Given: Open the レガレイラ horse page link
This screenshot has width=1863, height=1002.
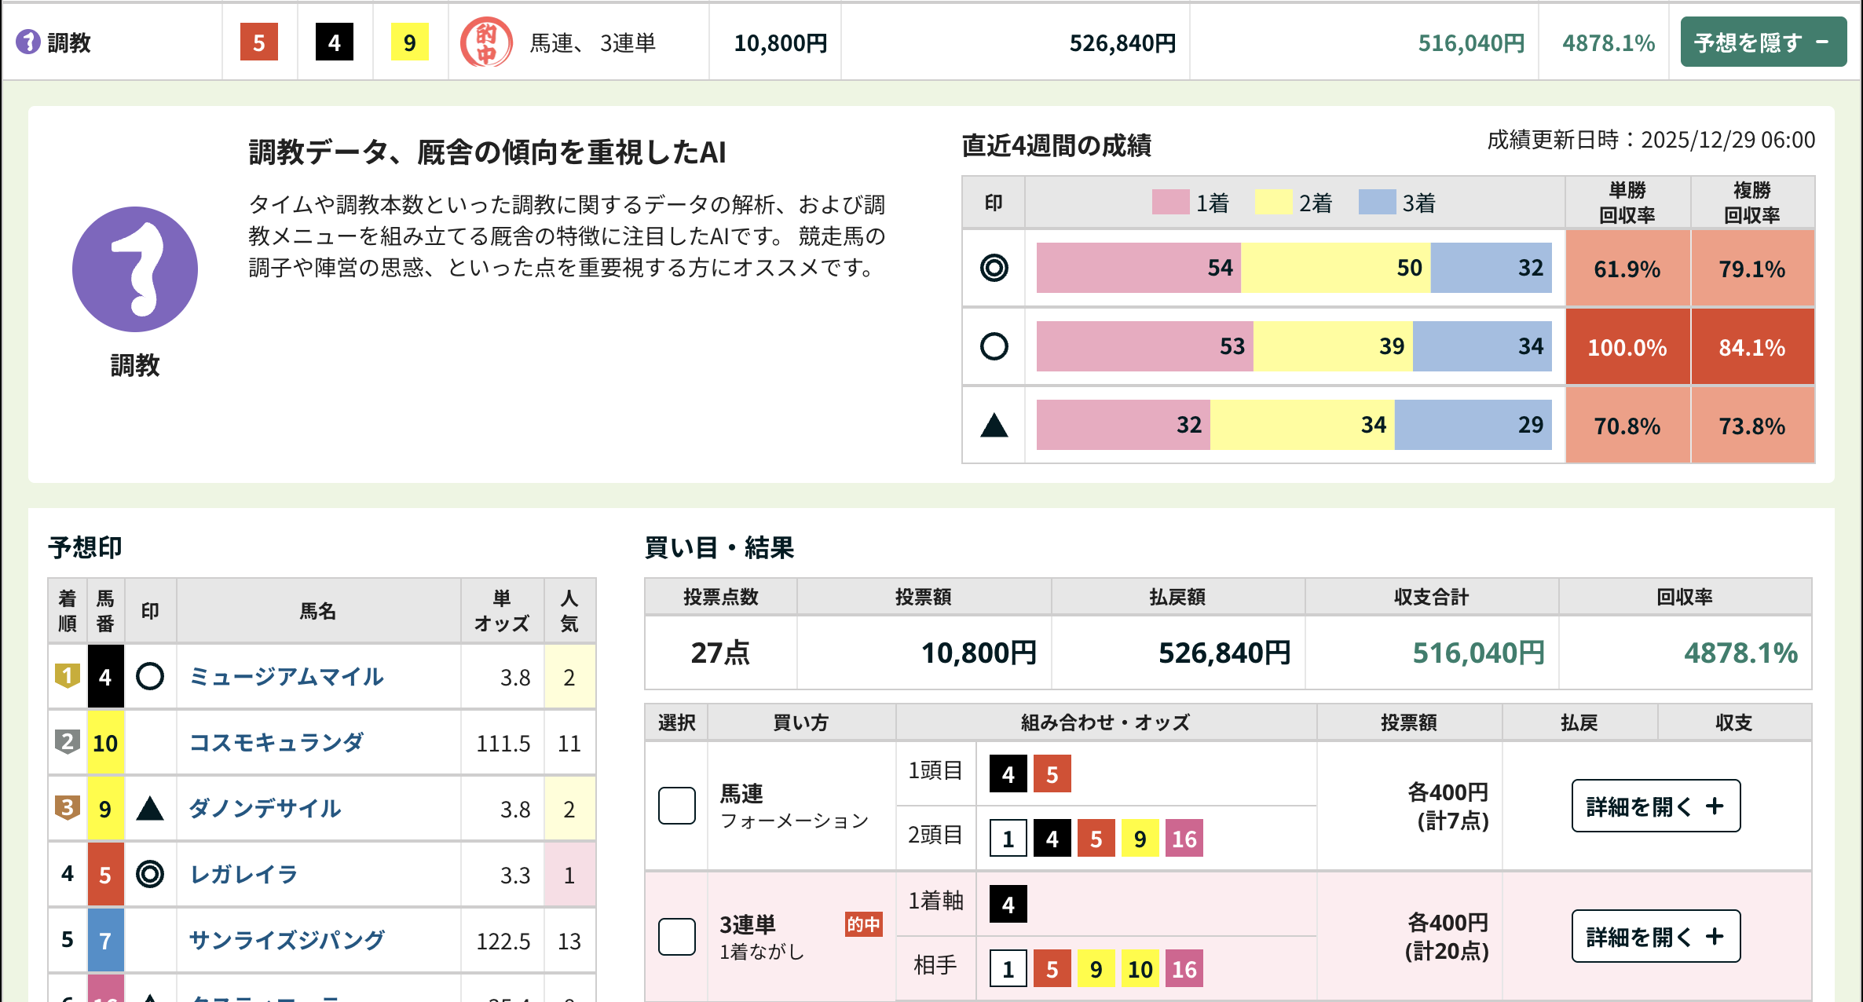Looking at the screenshot, I should pyautogui.click(x=243, y=874).
